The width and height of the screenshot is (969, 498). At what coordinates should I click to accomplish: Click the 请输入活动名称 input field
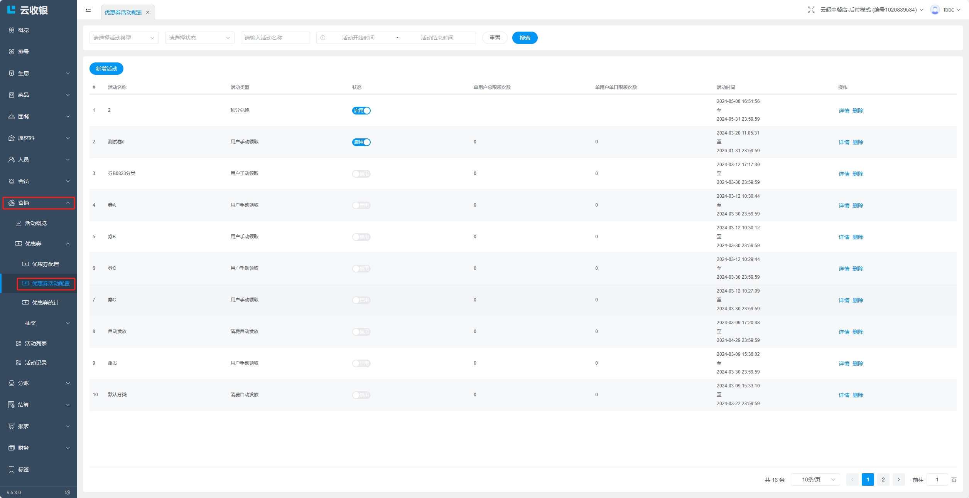click(275, 38)
